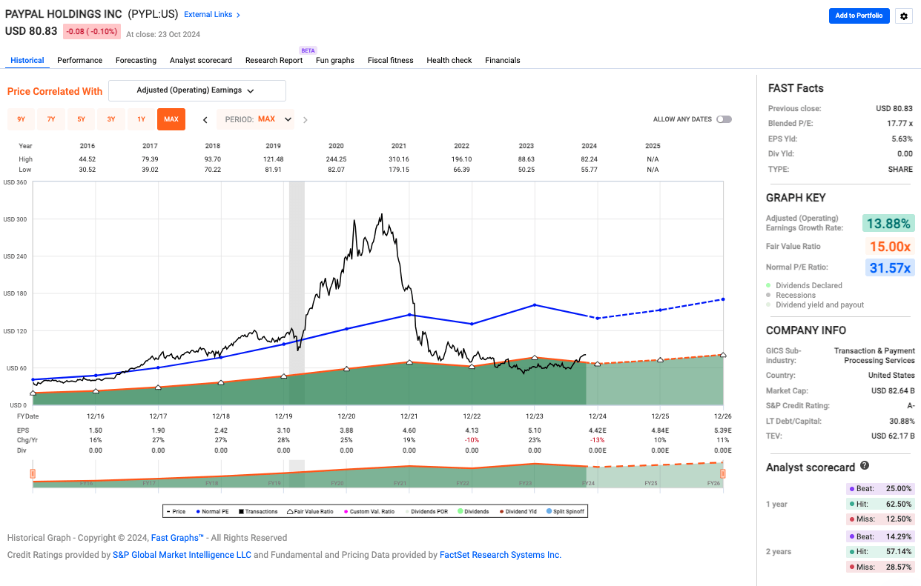
Task: Select the 3Y time range button
Action: pyautogui.click(x=111, y=119)
